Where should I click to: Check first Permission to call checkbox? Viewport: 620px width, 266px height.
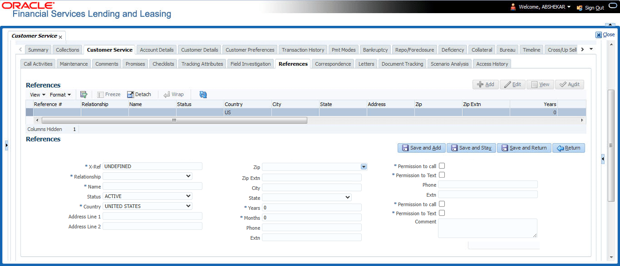442,166
